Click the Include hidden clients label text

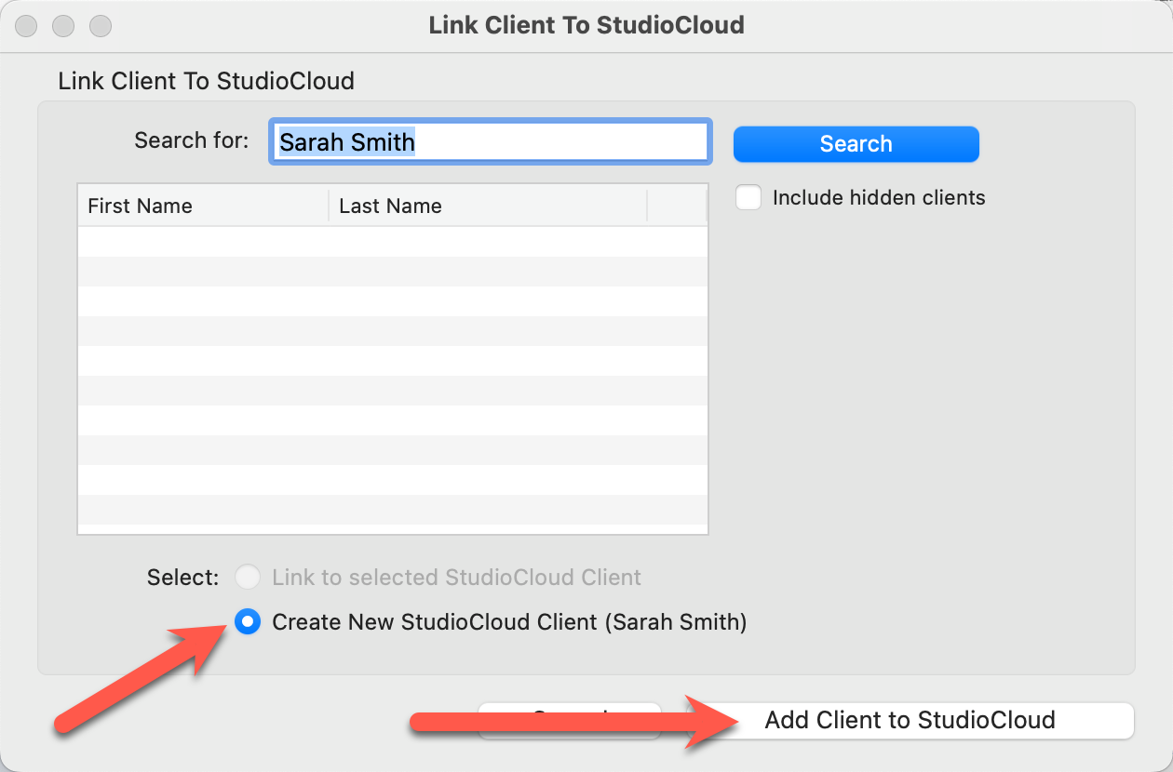click(x=878, y=197)
